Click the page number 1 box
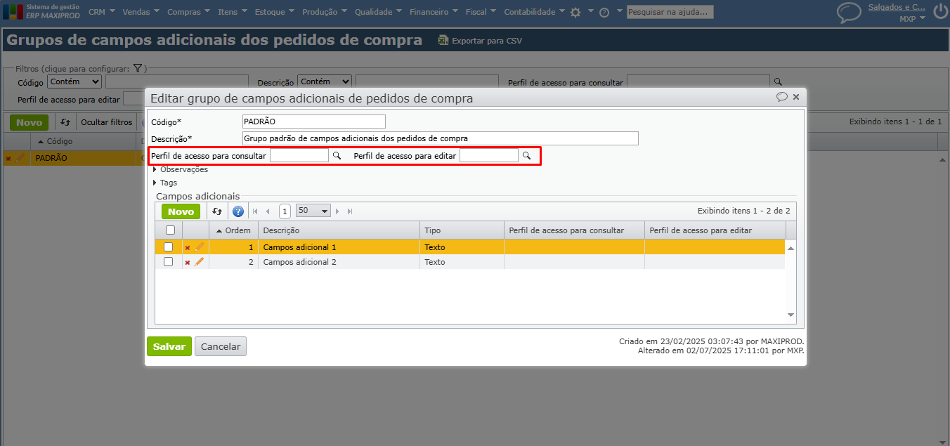The height and width of the screenshot is (446, 950). point(285,211)
